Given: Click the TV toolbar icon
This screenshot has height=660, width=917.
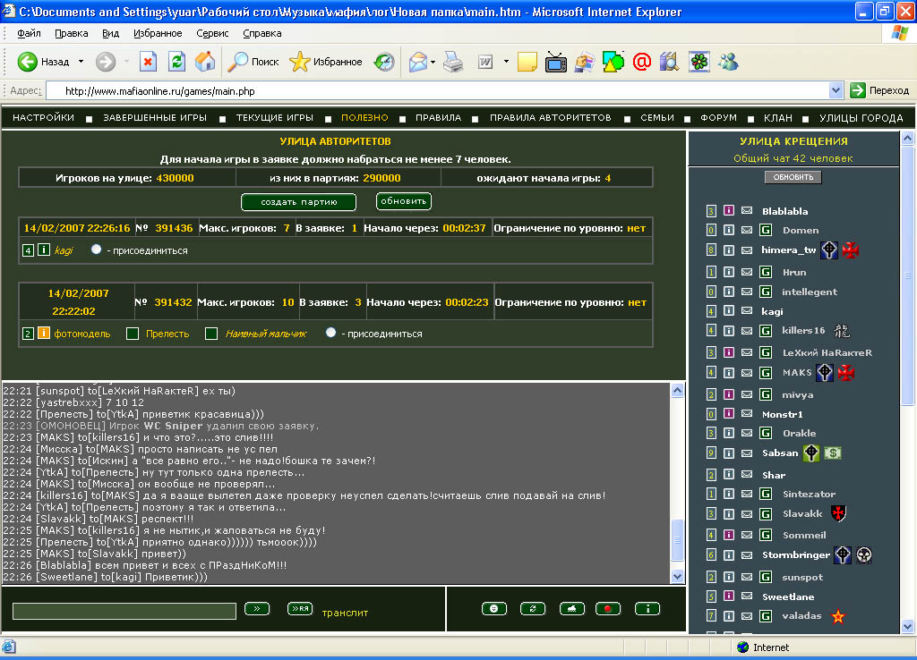Looking at the screenshot, I should click(555, 62).
